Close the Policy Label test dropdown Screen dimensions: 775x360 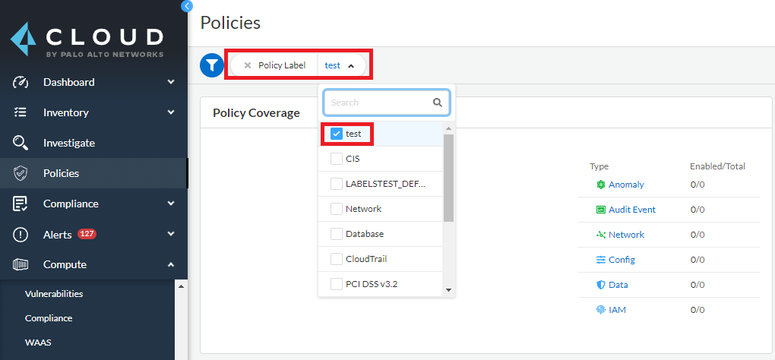[x=351, y=66]
